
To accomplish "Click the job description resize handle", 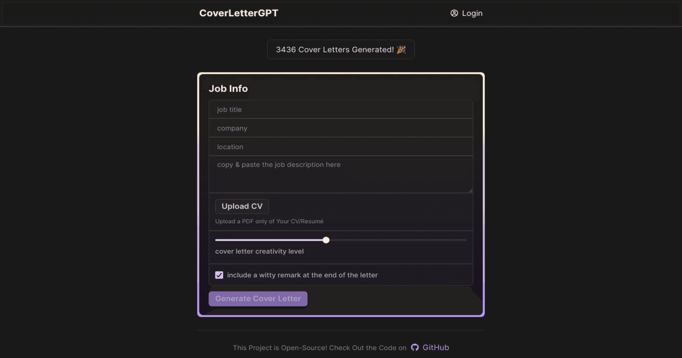I will 471,191.
